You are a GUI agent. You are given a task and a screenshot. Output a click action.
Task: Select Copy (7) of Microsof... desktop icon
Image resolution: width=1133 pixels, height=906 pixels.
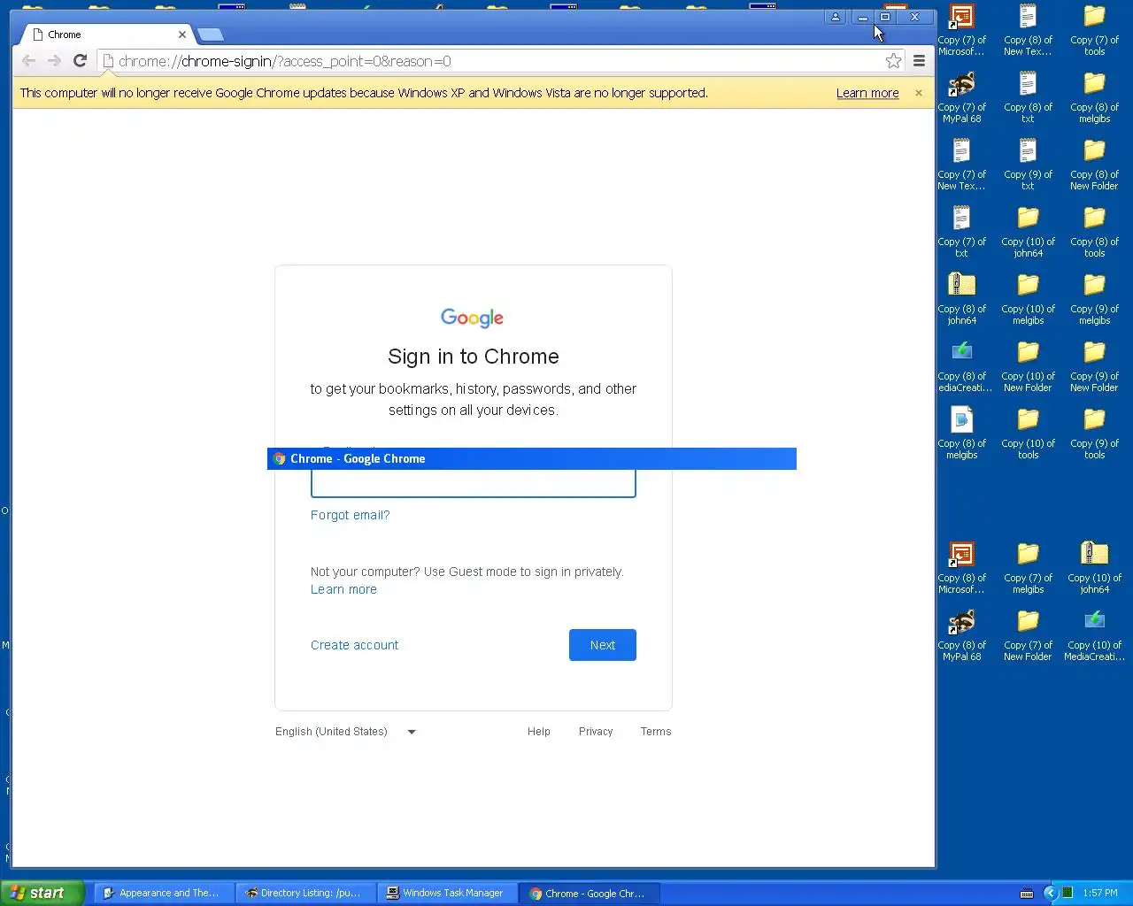point(961,31)
